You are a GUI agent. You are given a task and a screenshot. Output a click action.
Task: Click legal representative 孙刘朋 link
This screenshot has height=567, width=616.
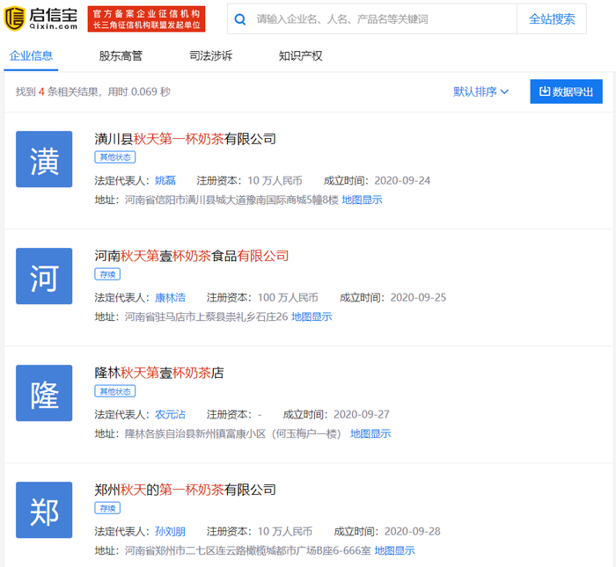click(x=170, y=531)
